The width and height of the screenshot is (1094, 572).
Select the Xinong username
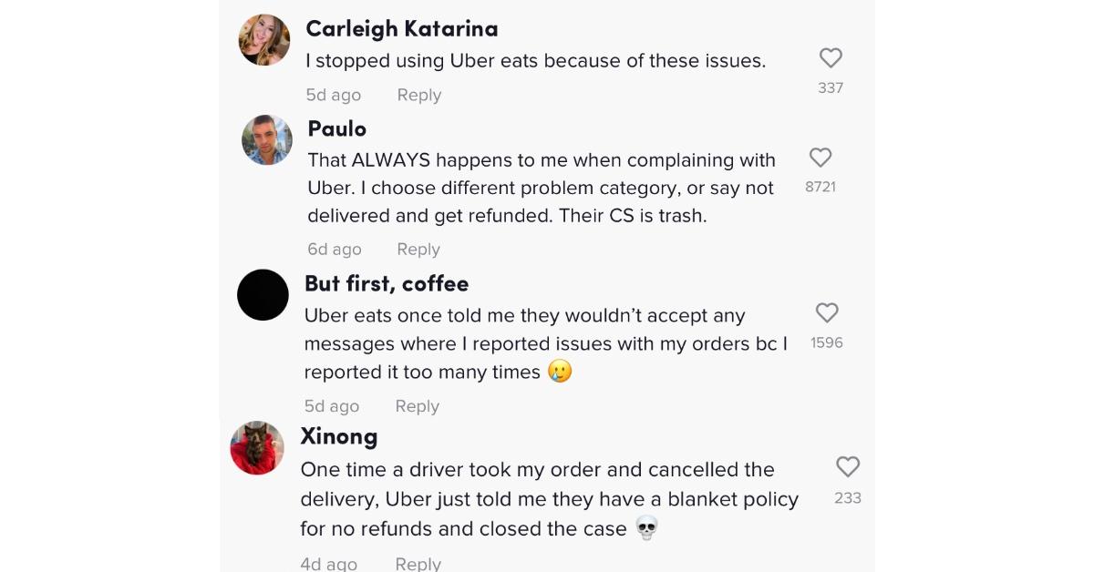coord(339,436)
